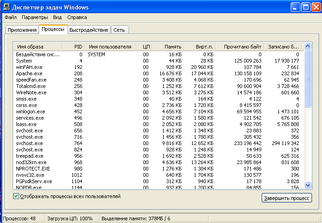Select svchost.exe with PID 716
The image size is (322, 223).
(157, 137)
